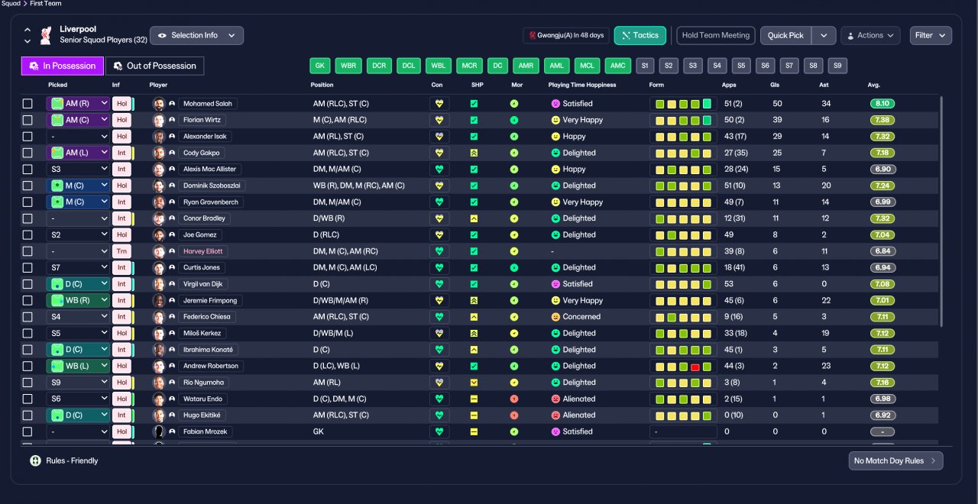Open the Selection Info dropdown
This screenshot has width=978, height=504.
[196, 35]
